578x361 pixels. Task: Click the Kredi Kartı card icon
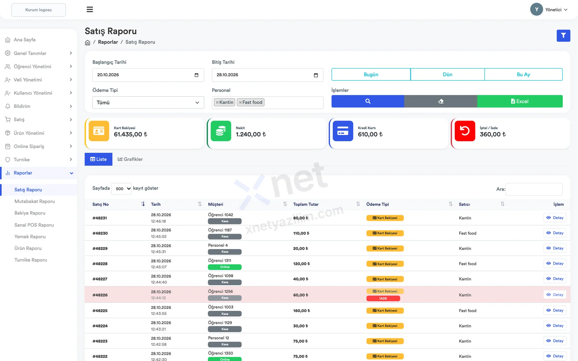pos(343,131)
